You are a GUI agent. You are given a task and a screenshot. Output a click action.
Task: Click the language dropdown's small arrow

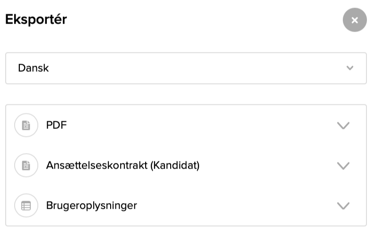pyautogui.click(x=350, y=68)
